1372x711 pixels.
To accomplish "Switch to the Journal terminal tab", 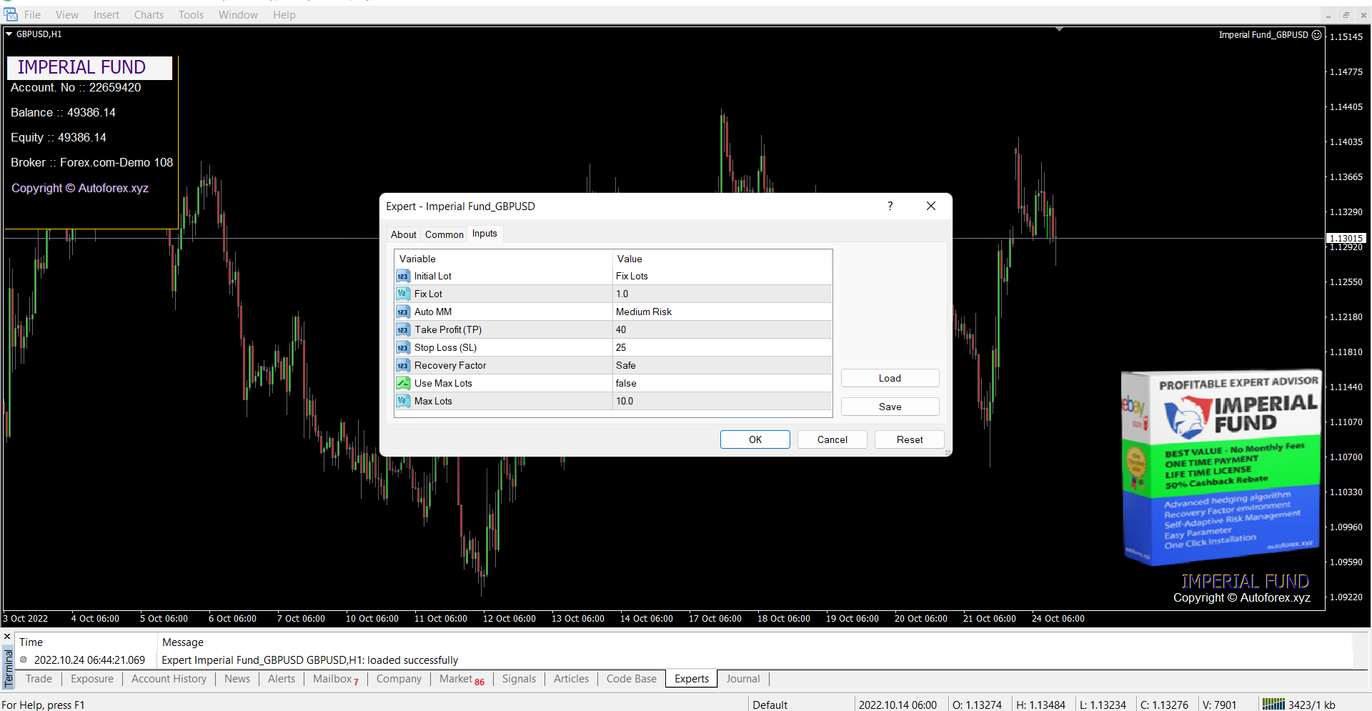I will (x=742, y=679).
